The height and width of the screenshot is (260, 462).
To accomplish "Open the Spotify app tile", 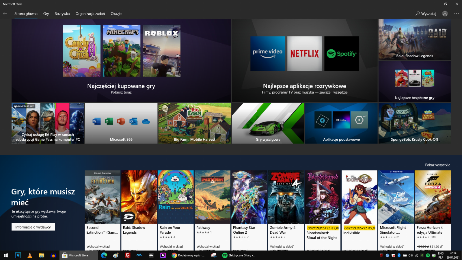I will [x=342, y=54].
